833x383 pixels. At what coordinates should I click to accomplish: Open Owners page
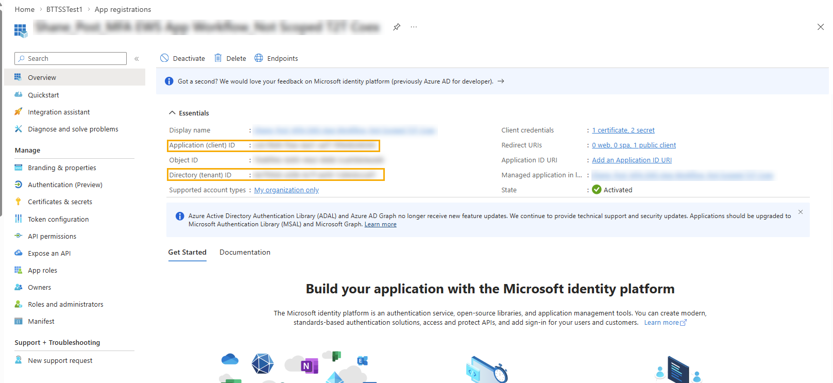[x=39, y=287]
